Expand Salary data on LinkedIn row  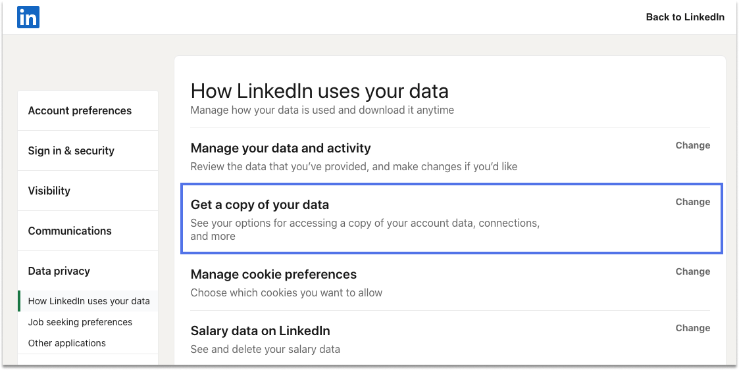[x=450, y=339]
